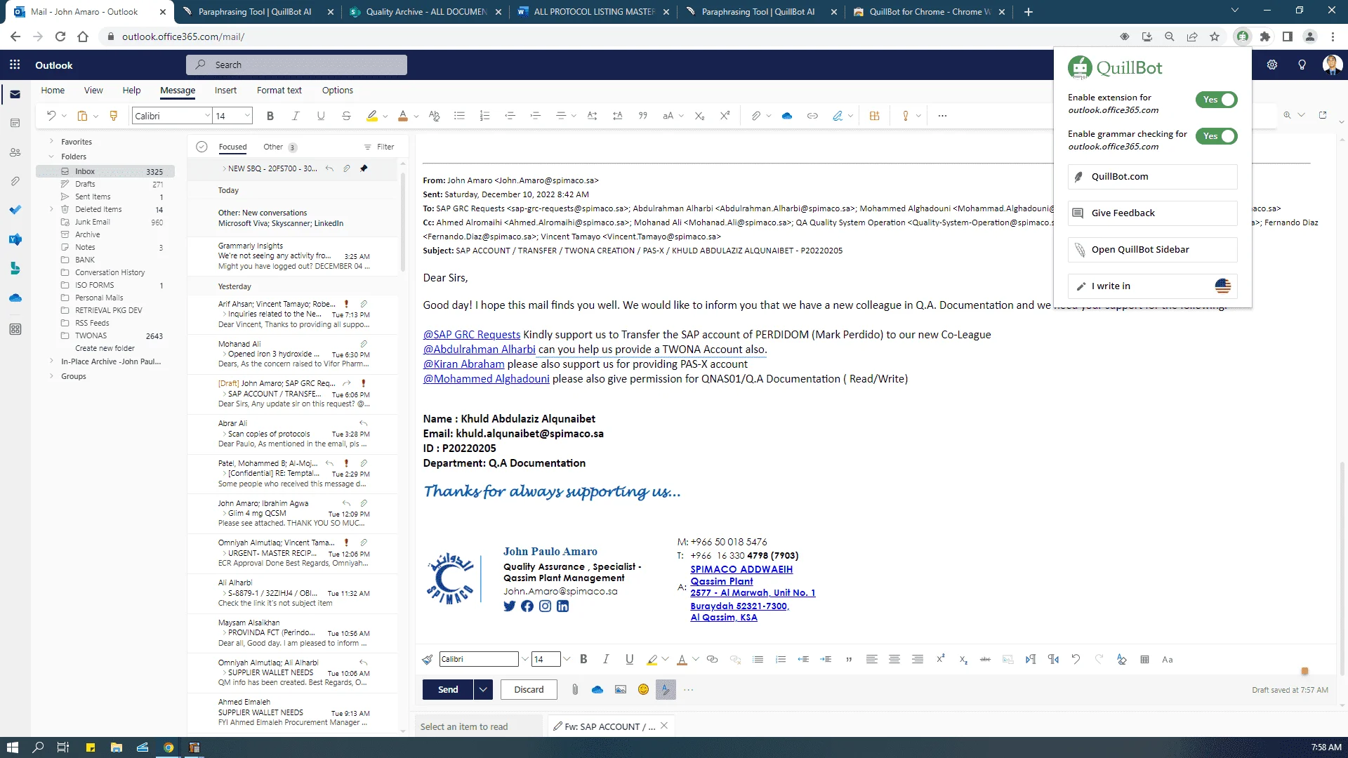Click the QuillBot extension icon in Chrome toolbar

(1243, 36)
